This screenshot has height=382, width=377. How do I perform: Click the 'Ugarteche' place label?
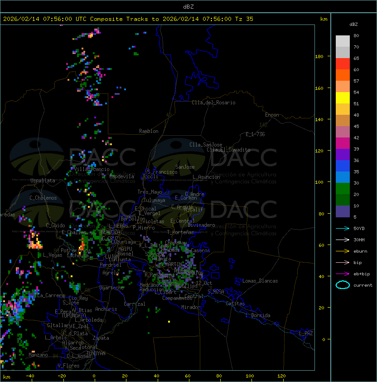tap(112, 288)
